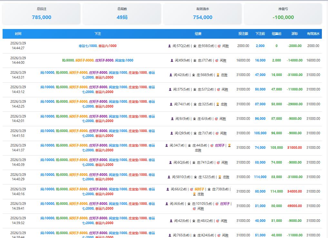The height and width of the screenshot is (238, 328).
Task: Click the target icon before orange 闲对子 text
Action: coord(192,189)
